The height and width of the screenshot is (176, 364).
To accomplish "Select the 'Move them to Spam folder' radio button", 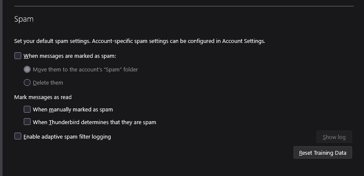I will (27, 69).
